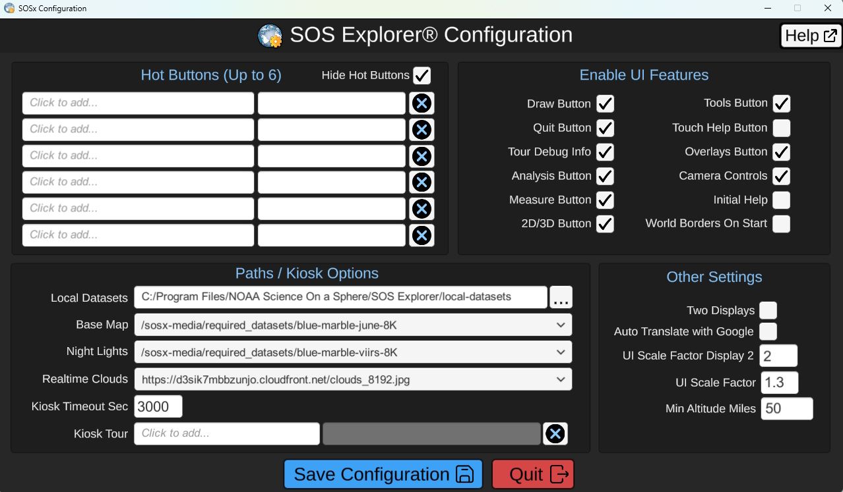Clear the fifth hot button row
This screenshot has width=843, height=492.
(421, 209)
